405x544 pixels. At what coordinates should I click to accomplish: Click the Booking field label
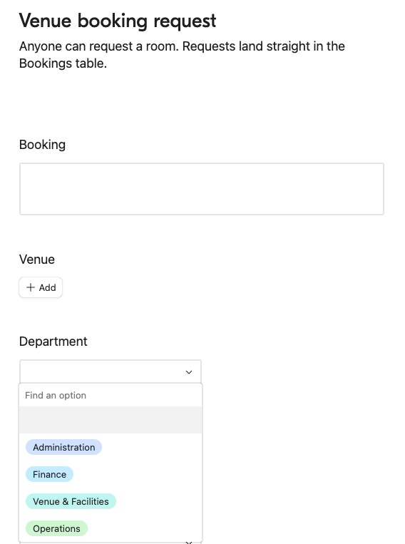(42, 145)
